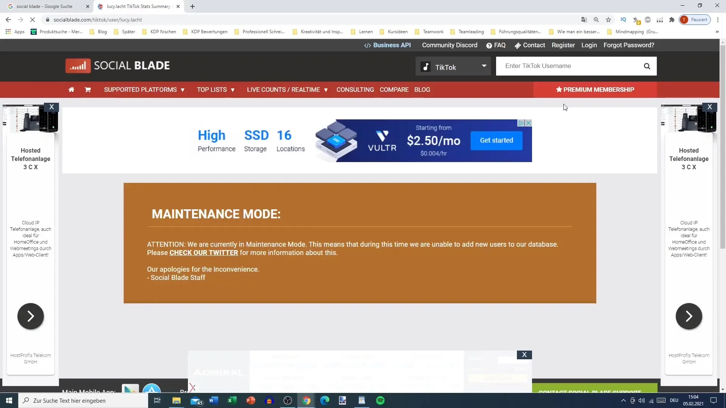
Task: Click the page vertical scrollbar thumb
Action: [x=723, y=147]
